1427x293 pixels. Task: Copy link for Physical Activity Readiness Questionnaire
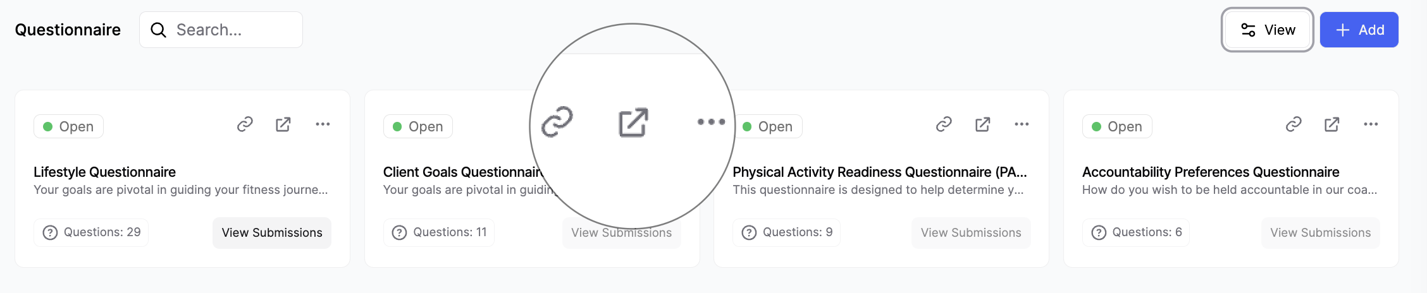coord(944,124)
